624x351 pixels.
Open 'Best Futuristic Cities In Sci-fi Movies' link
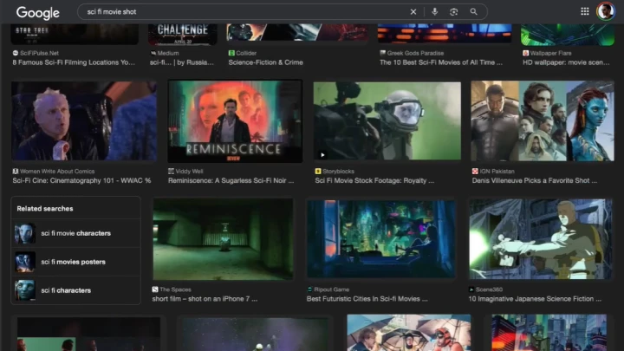[x=367, y=299]
